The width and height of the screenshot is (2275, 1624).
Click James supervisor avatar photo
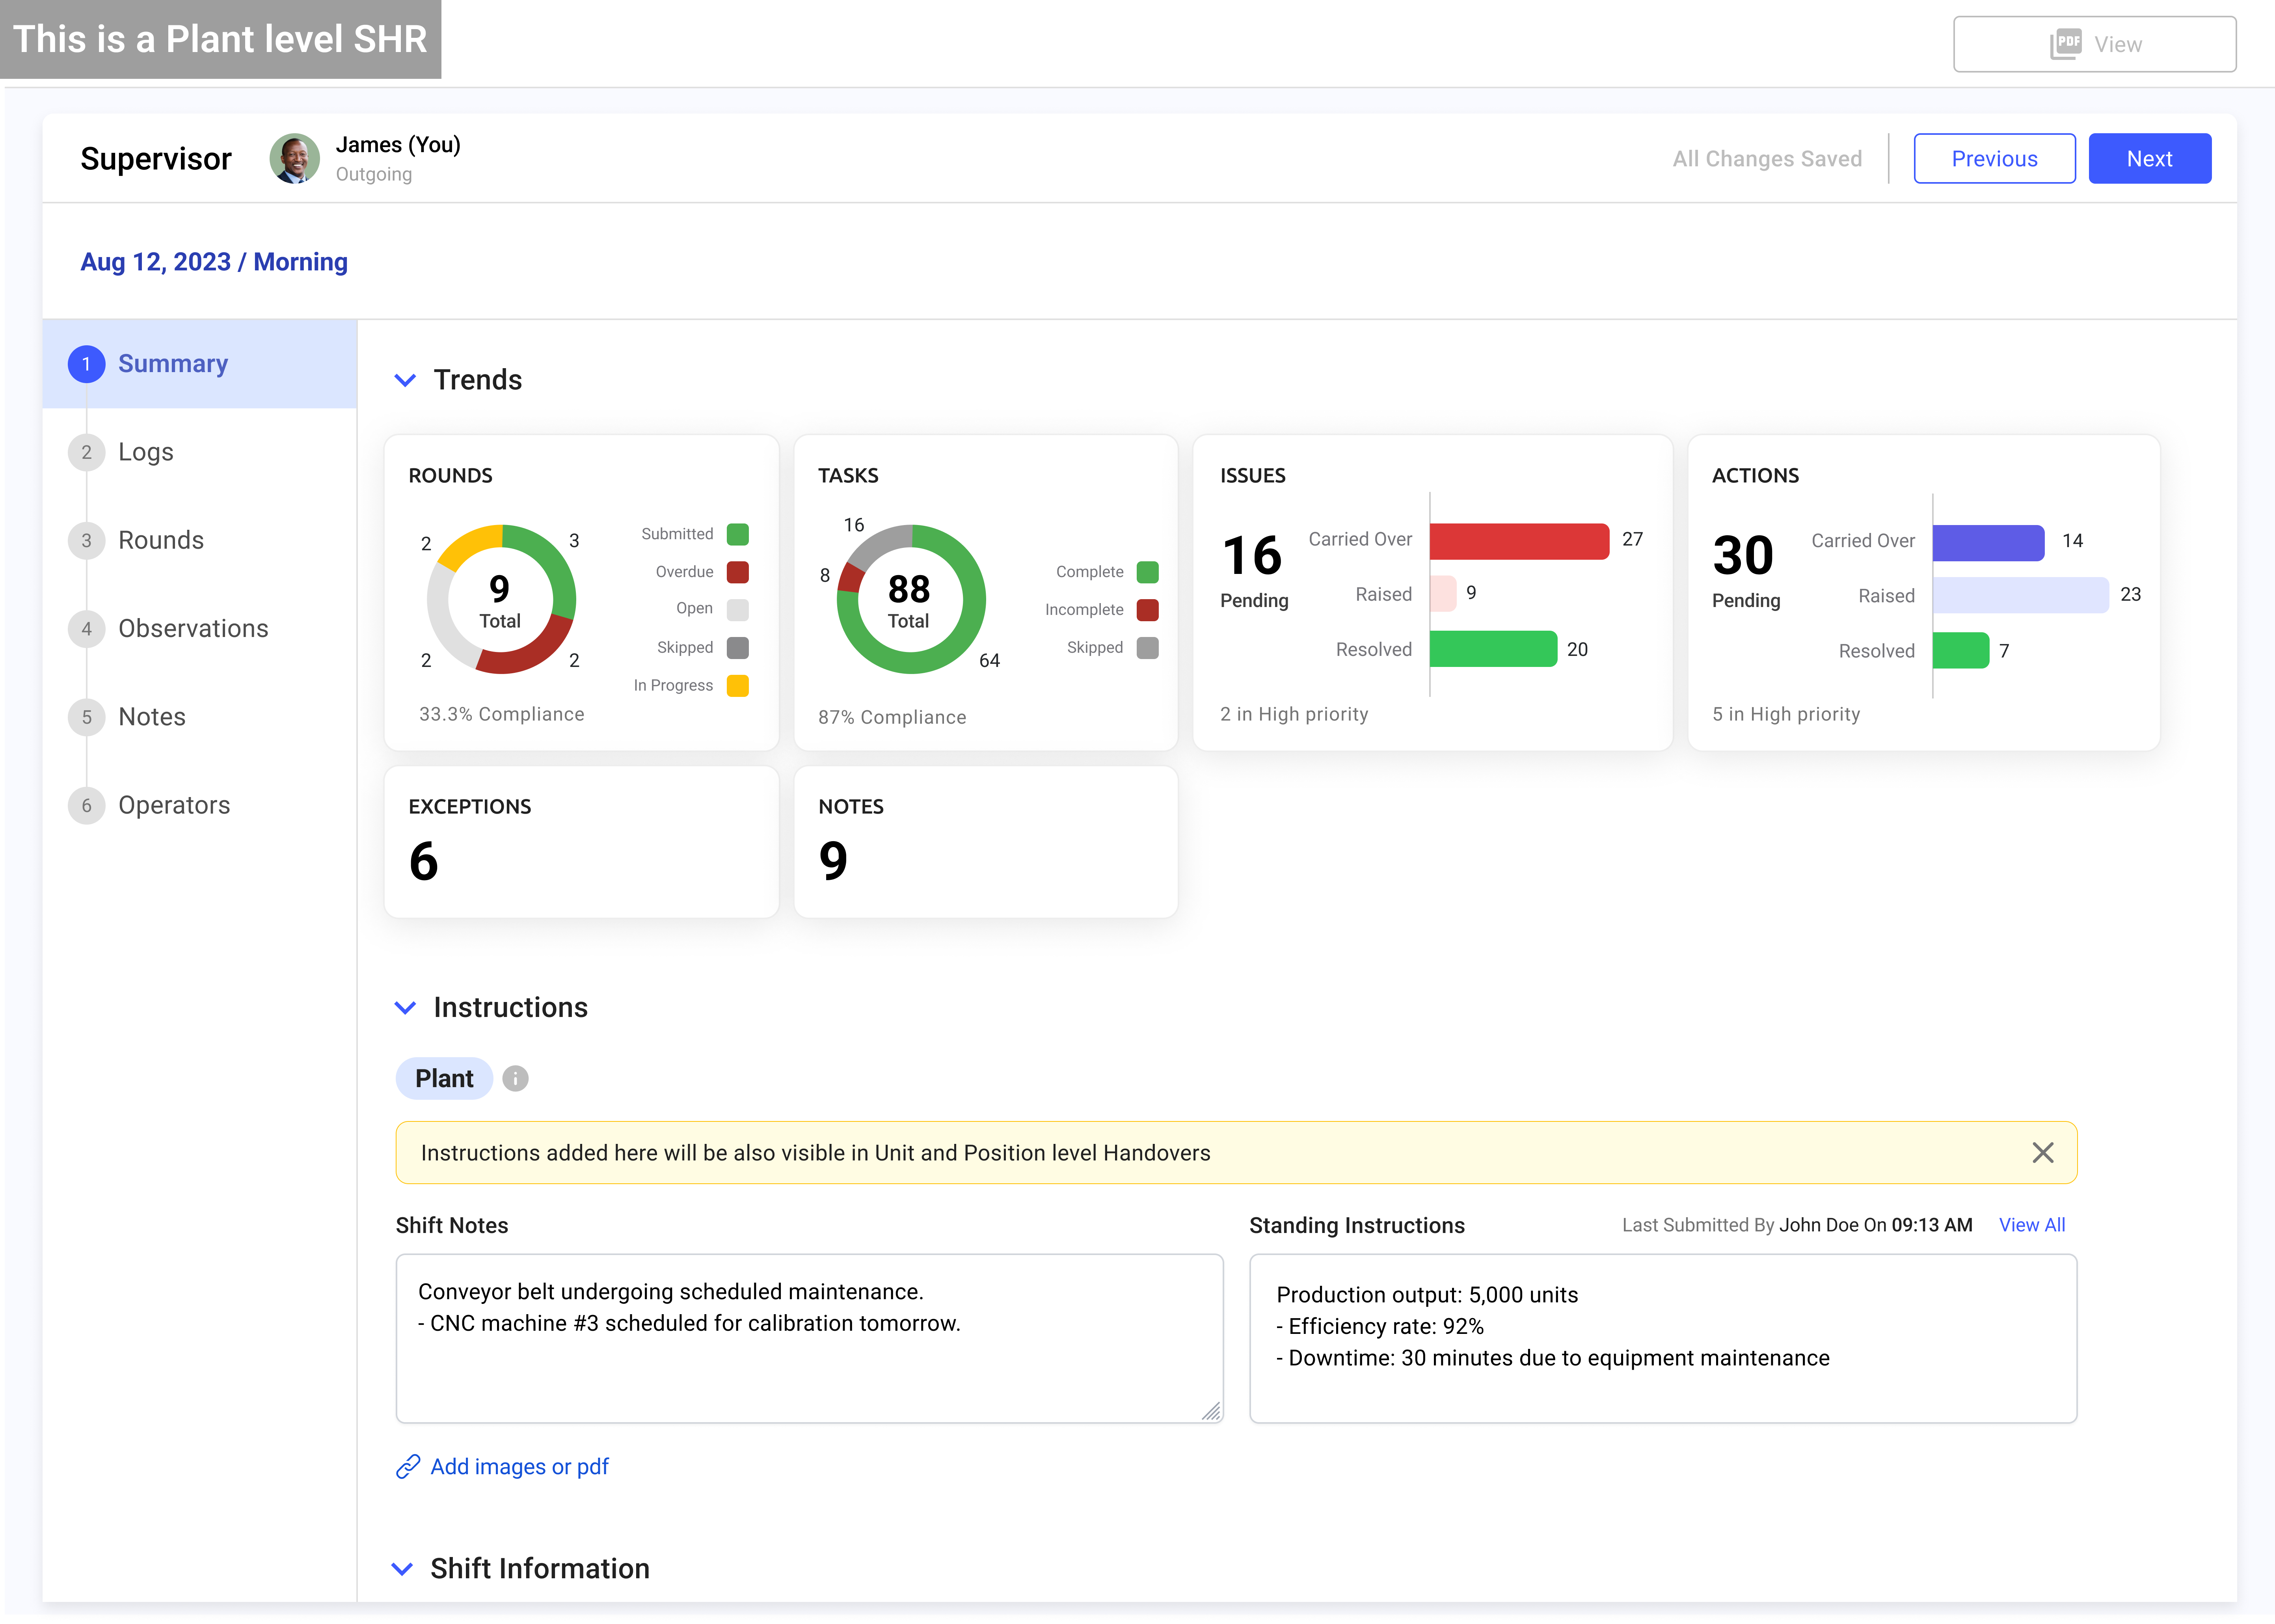[294, 159]
